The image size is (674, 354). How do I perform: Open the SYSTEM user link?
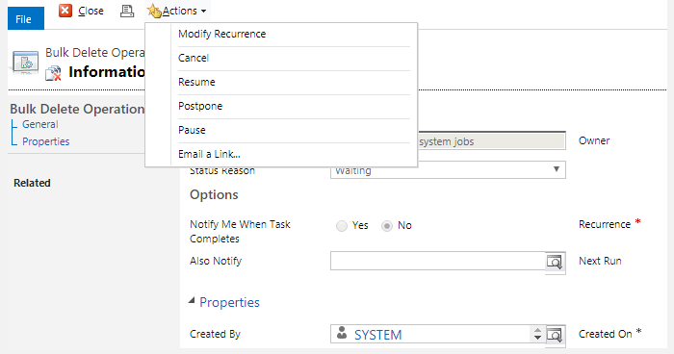377,335
